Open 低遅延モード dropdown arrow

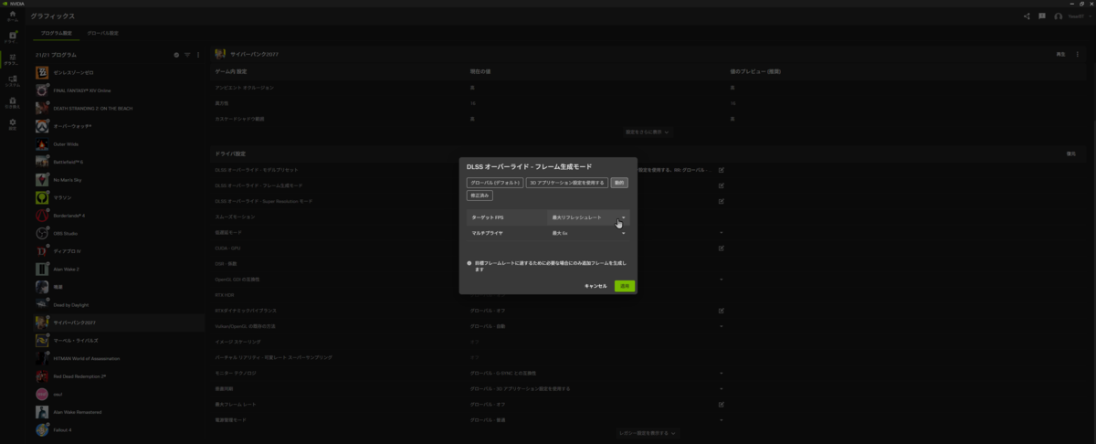point(722,232)
